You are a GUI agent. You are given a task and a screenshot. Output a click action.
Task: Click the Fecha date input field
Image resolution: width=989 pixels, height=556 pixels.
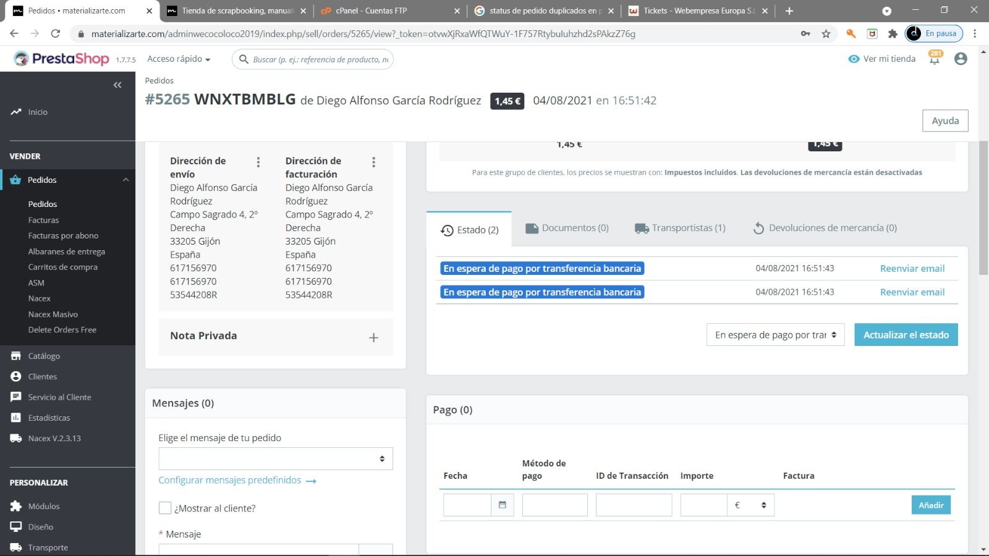point(467,505)
